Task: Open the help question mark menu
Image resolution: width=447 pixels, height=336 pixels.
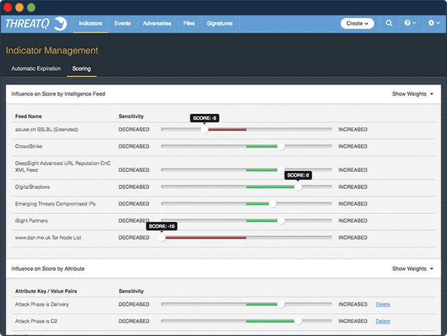Action: (410, 23)
